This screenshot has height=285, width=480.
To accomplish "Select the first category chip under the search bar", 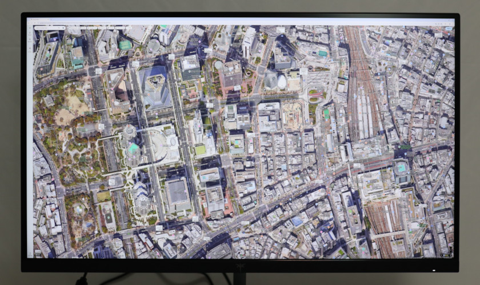I will tap(74, 28).
